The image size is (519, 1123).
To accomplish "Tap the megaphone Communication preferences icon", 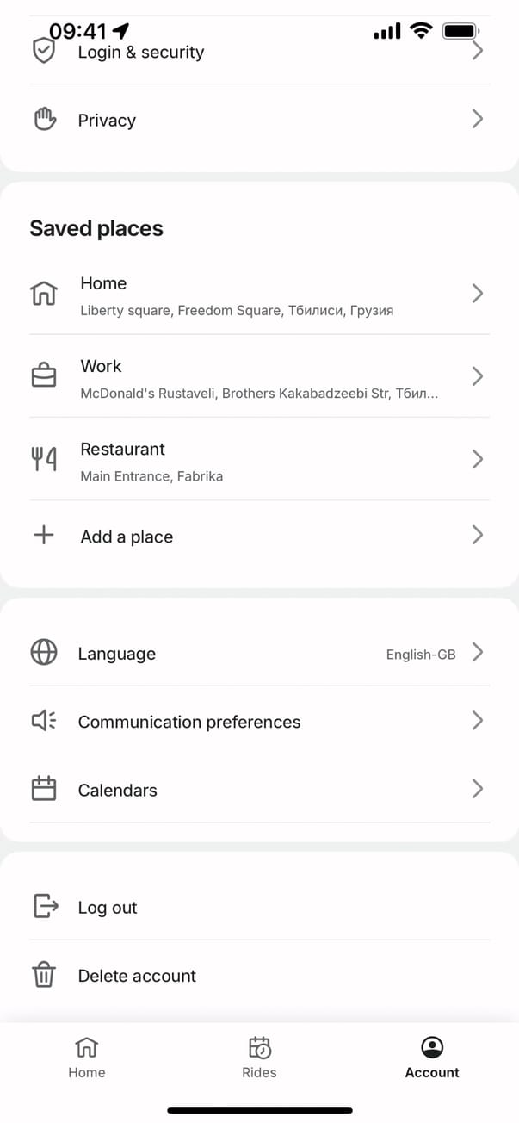I will 44,721.
